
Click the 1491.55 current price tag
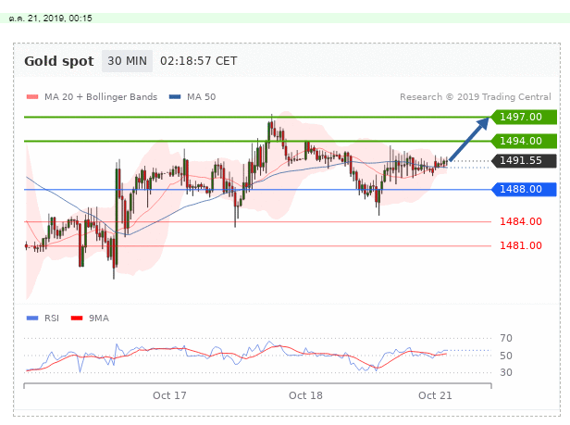point(524,160)
